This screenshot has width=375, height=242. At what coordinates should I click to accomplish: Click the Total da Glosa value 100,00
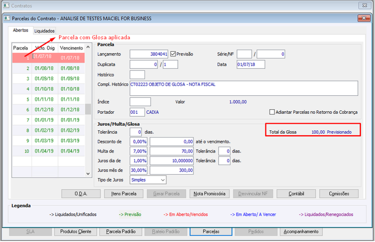tap(318, 132)
